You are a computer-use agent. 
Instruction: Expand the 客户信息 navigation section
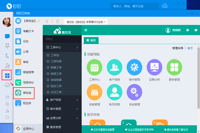(x=62, y=100)
